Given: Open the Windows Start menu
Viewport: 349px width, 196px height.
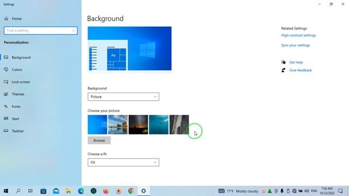Looking at the screenshot, I should [x=6, y=191].
